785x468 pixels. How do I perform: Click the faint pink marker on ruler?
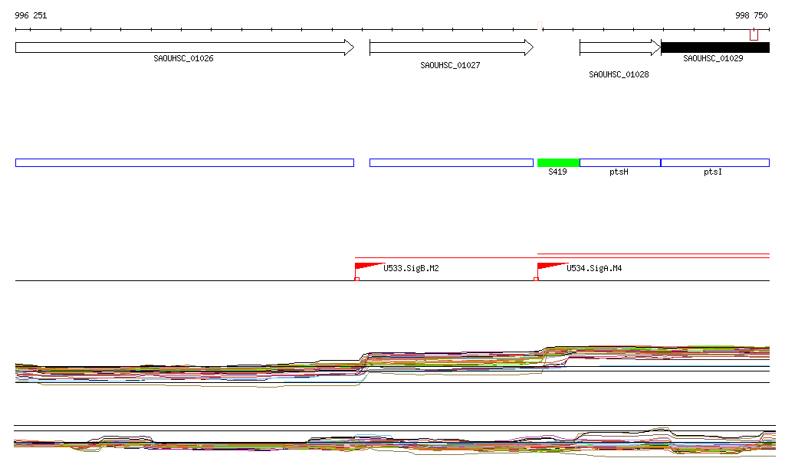540,25
